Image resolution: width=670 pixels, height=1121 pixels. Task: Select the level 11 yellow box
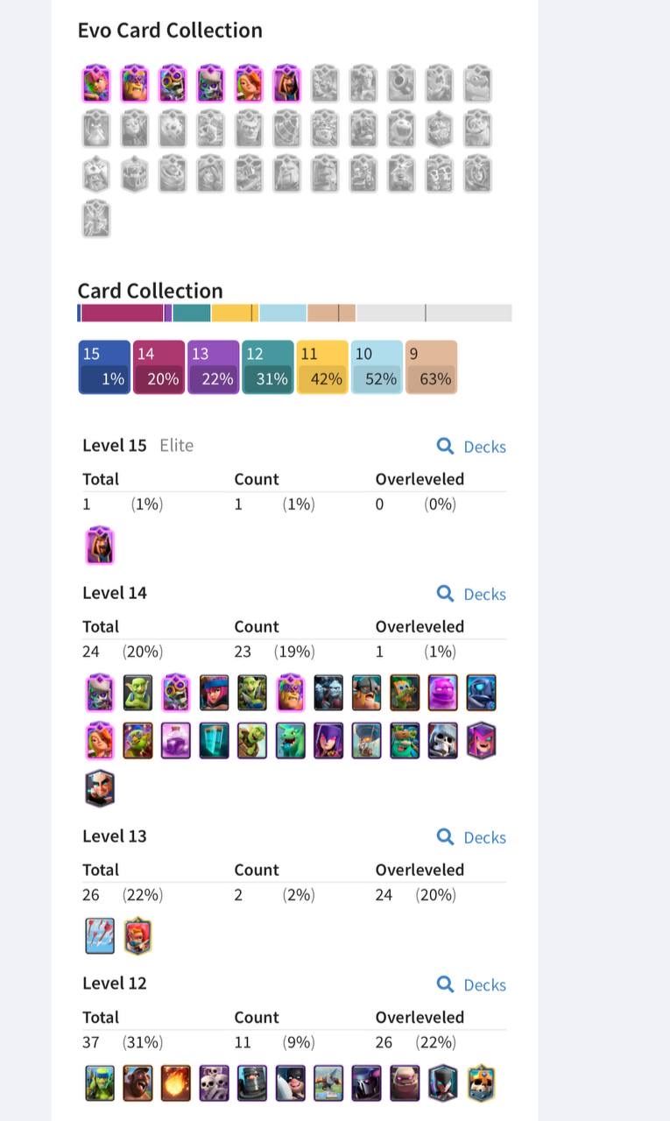point(322,367)
